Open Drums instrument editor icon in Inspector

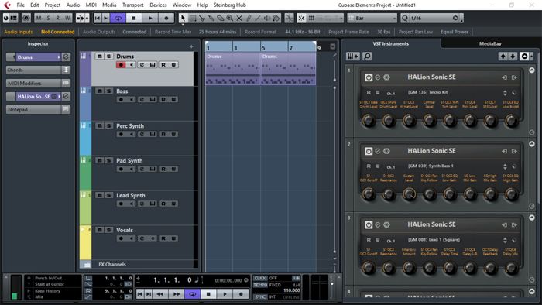click(x=66, y=57)
